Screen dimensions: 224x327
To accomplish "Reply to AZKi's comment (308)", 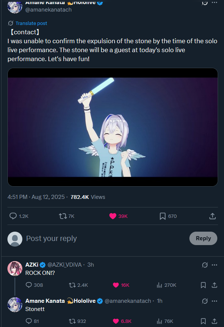I will (x=29, y=285).
